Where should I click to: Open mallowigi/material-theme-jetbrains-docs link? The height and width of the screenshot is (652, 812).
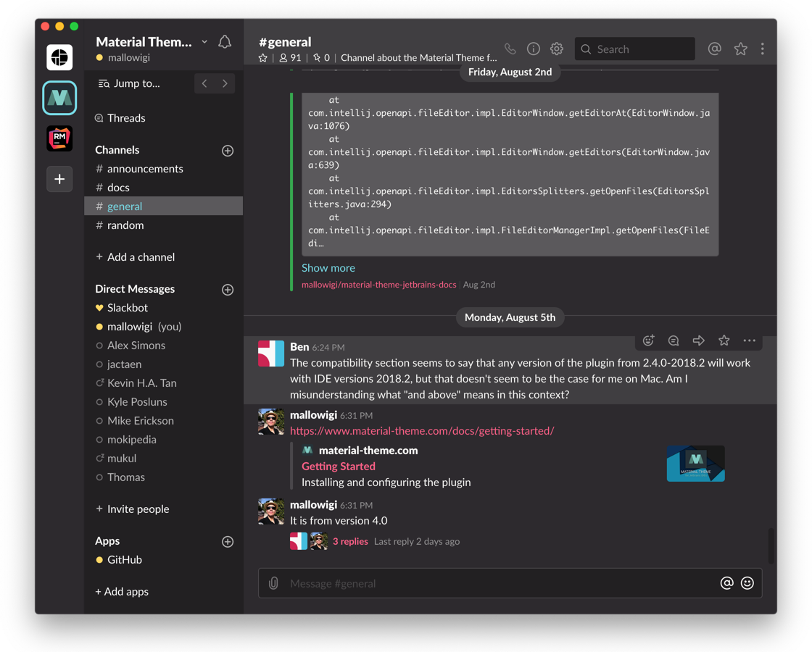coord(379,285)
